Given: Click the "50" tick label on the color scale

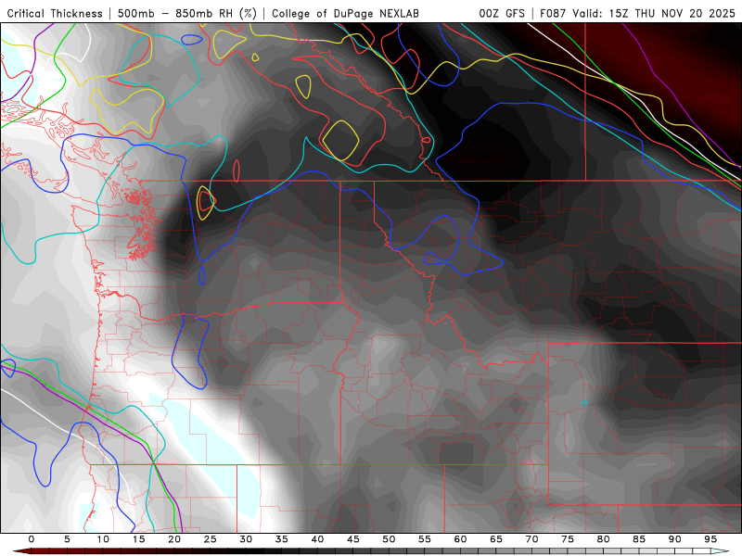Looking at the screenshot, I should coord(389,539).
